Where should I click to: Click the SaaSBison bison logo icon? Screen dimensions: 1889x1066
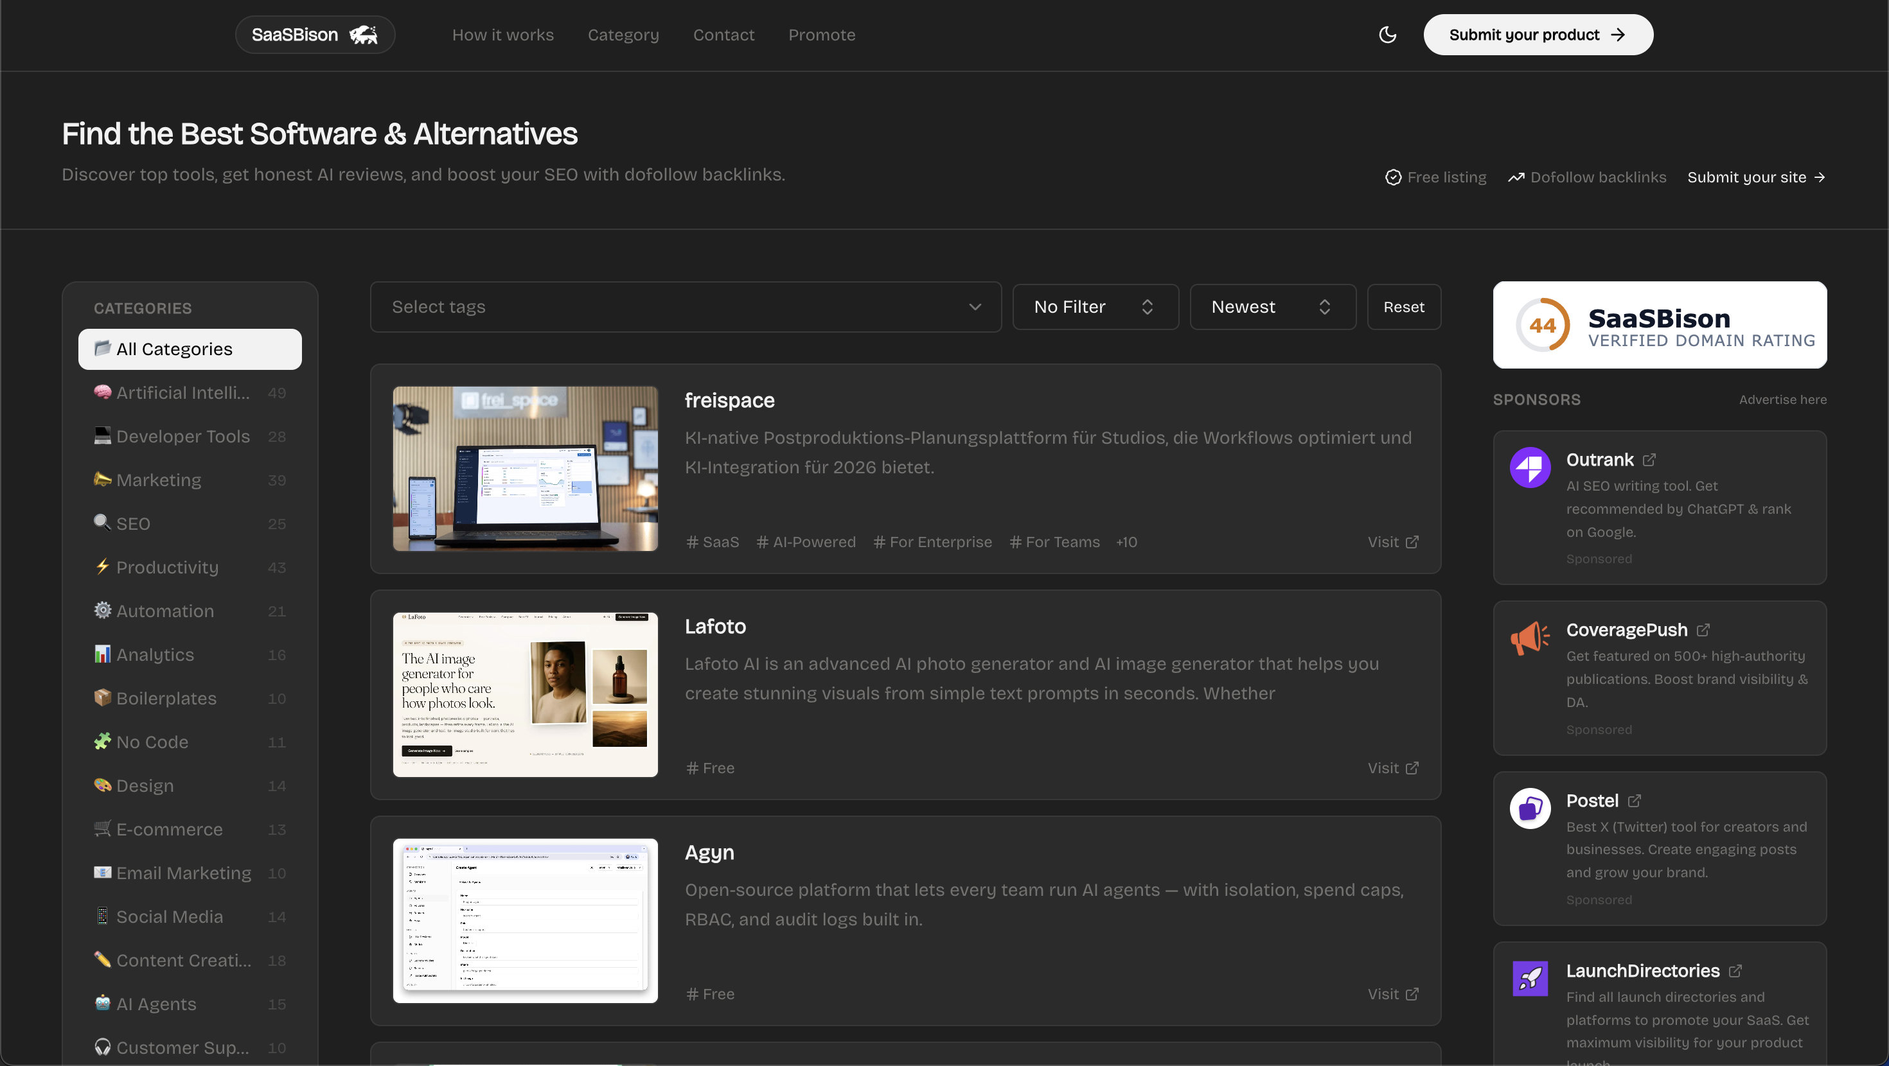pyautogui.click(x=364, y=35)
